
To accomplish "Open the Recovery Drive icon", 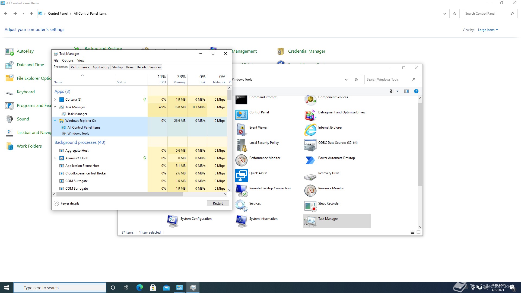I will coord(310,177).
